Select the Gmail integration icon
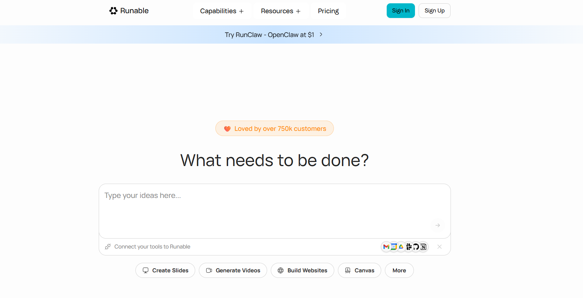Screen dimensions: 583x298 click(386, 247)
